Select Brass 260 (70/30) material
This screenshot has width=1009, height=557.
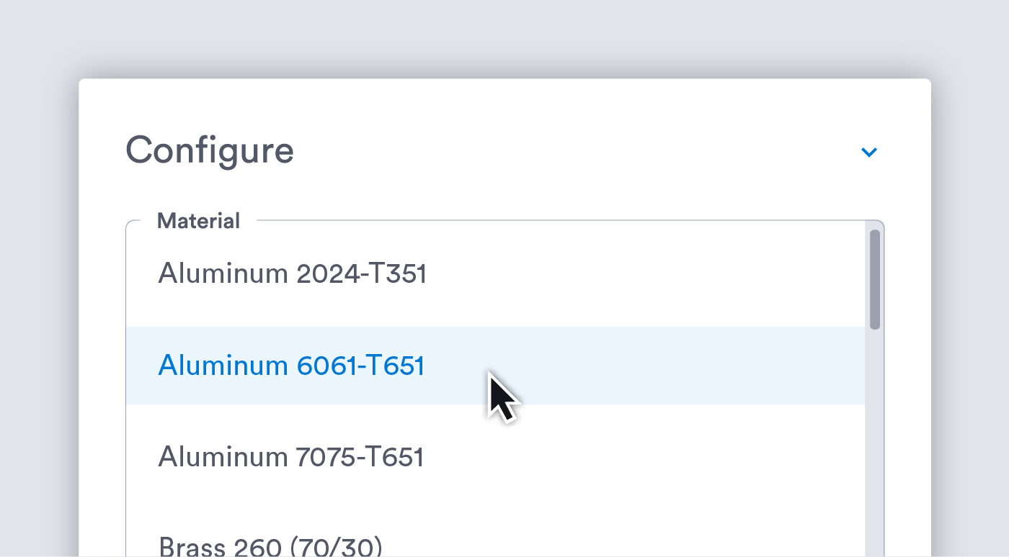coord(270,546)
